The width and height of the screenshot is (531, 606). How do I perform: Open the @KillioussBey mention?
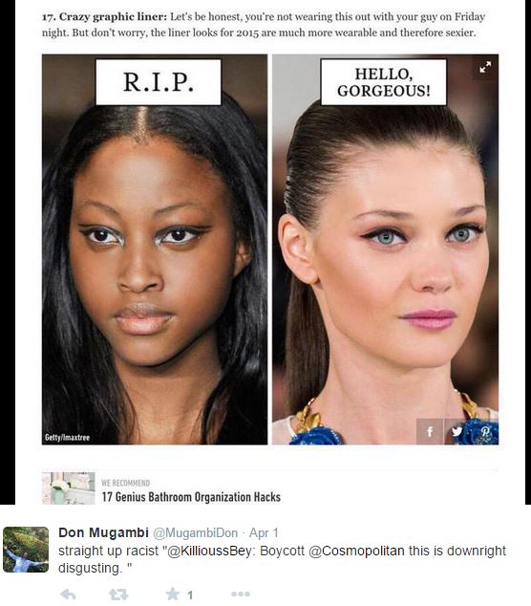[x=210, y=551]
